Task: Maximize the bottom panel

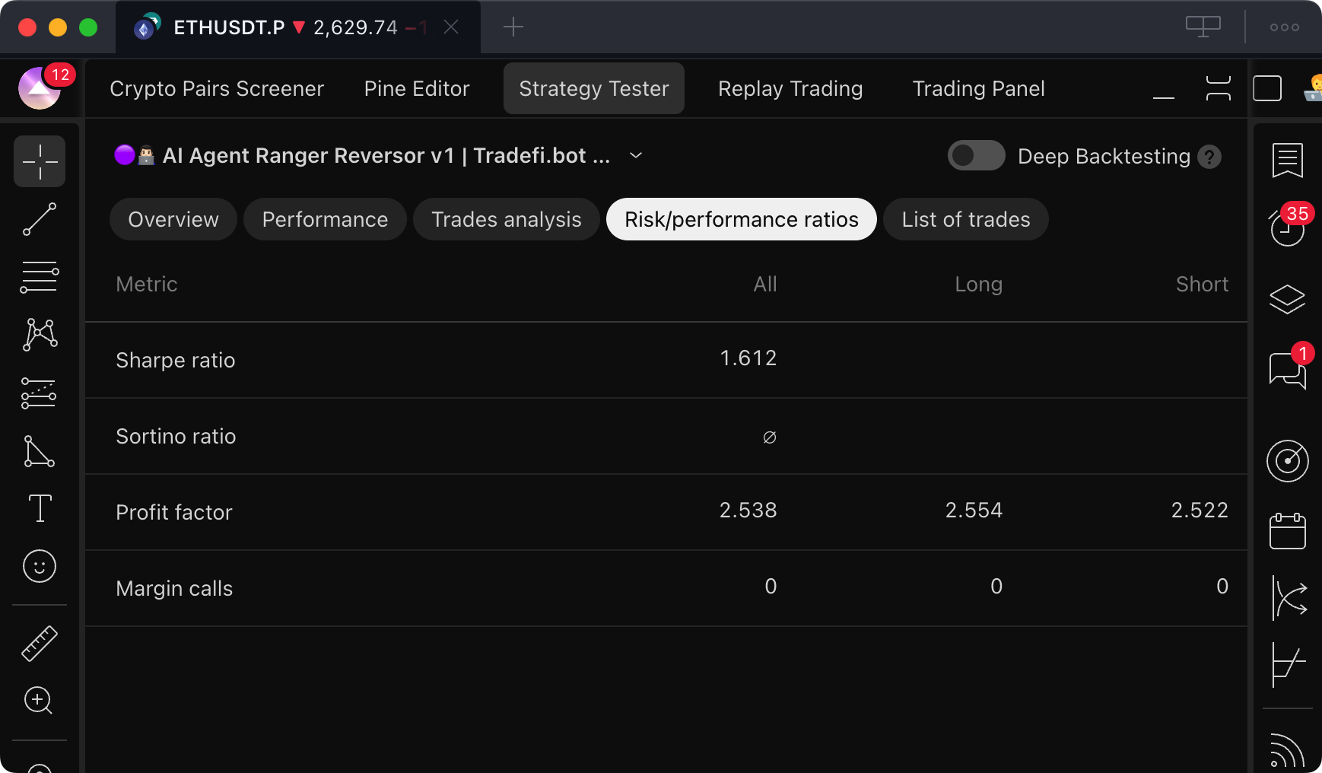Action: pyautogui.click(x=1218, y=89)
